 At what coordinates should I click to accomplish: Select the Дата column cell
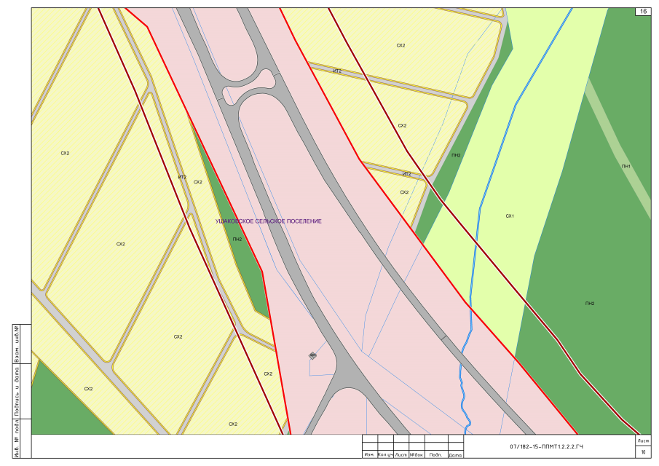(x=456, y=455)
